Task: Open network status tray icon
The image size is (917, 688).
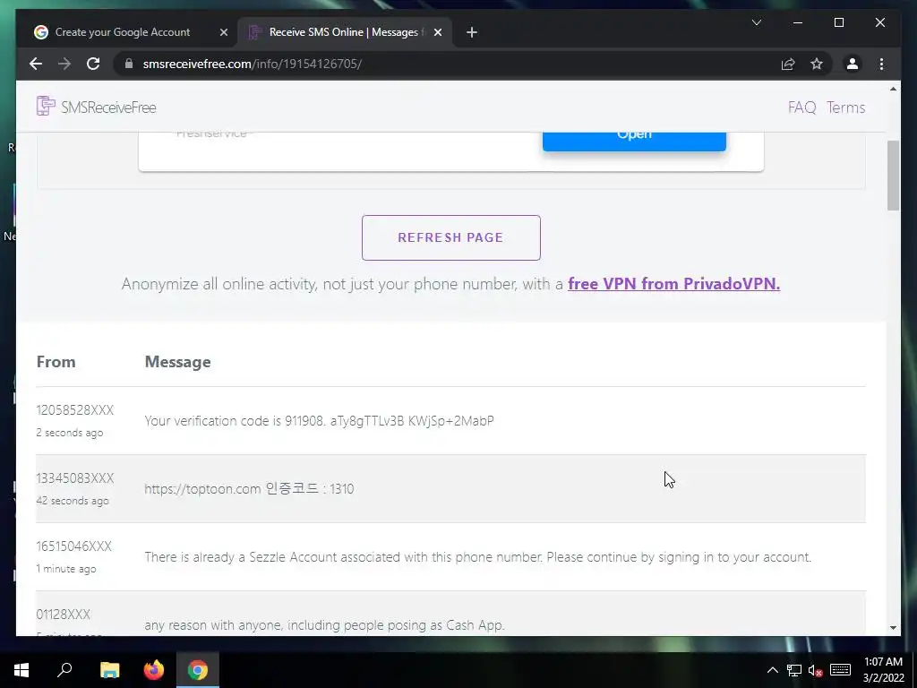Action: (x=793, y=670)
